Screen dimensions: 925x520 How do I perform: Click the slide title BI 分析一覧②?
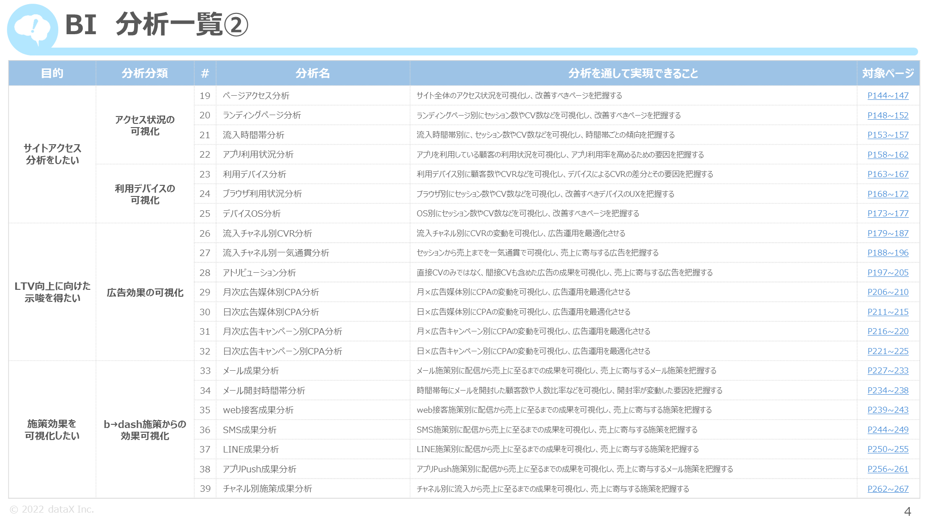[x=156, y=24]
